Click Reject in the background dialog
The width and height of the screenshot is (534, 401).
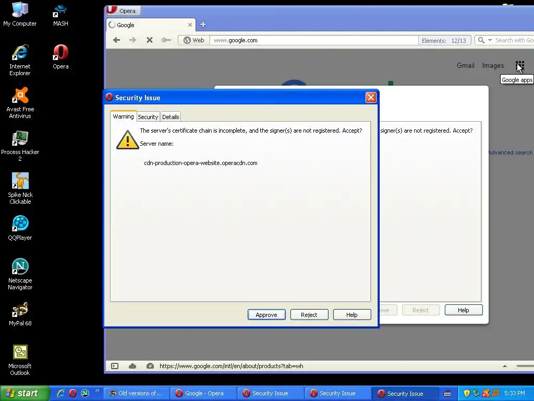(421, 310)
